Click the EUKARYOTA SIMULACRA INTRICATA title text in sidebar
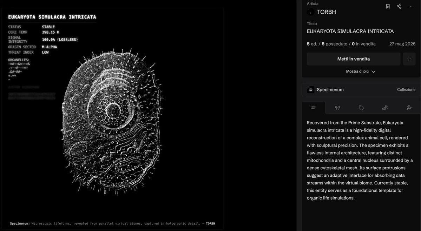 click(350, 31)
